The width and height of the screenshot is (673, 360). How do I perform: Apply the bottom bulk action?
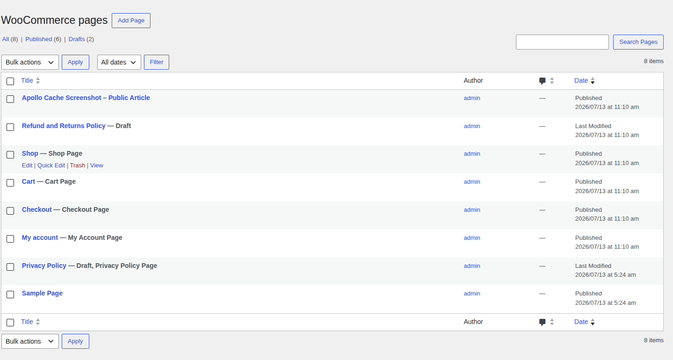pos(75,341)
